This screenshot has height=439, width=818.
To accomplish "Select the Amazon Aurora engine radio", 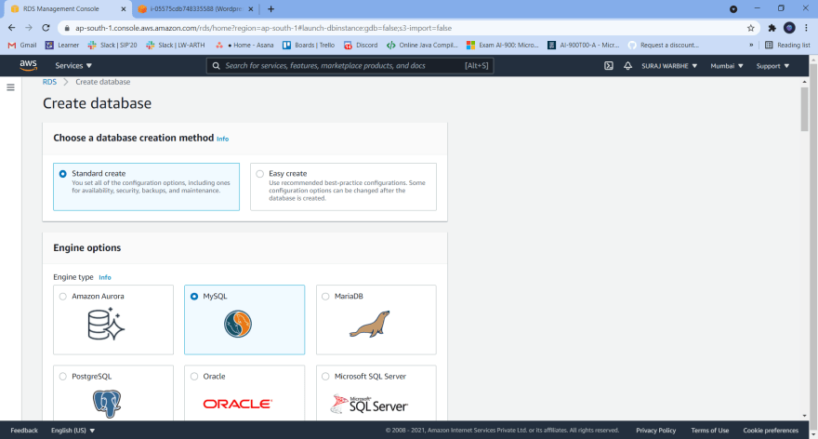I will click(62, 297).
